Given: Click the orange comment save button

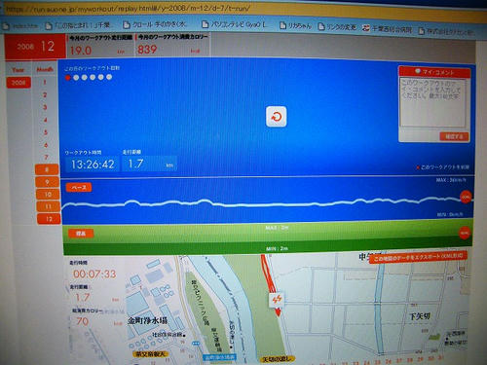Looking at the screenshot, I should pyautogui.click(x=454, y=136).
